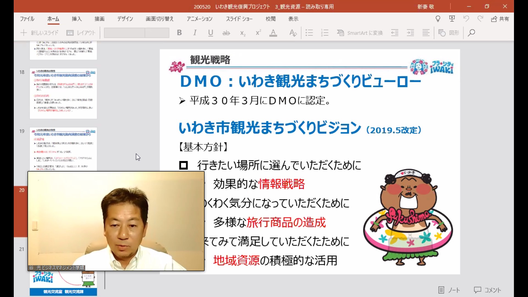
Task: Toggle Subscript formatting
Action: pyautogui.click(x=243, y=33)
